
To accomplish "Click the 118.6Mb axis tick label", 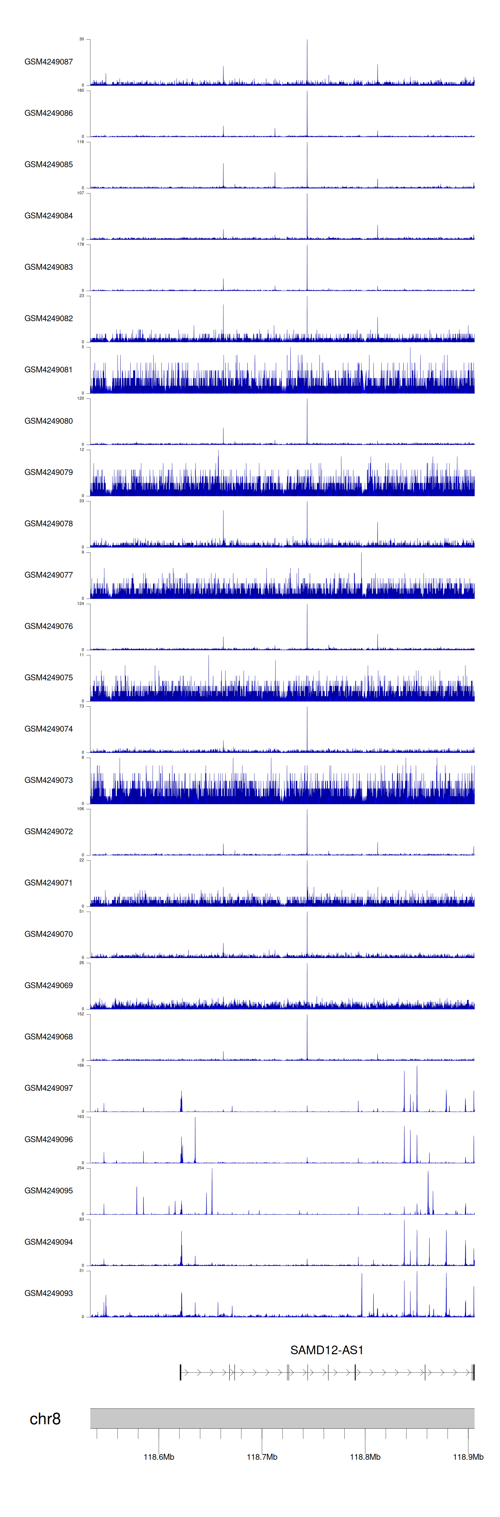I will coord(158,1456).
